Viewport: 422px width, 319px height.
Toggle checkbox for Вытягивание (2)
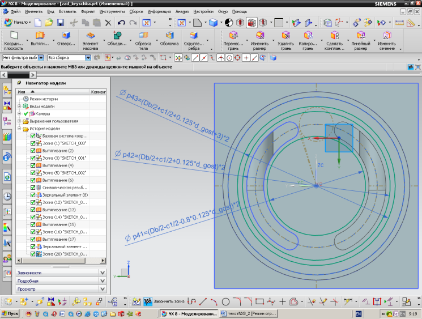[x=33, y=151]
